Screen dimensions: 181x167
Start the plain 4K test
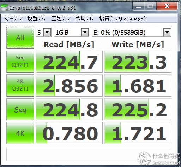(20, 133)
